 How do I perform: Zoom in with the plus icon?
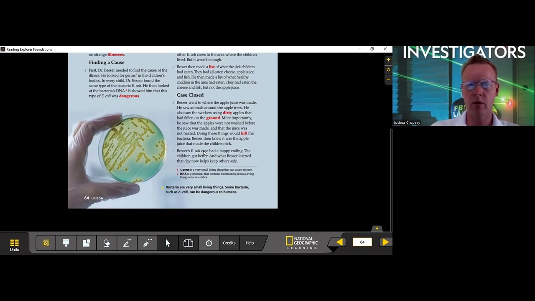388,60
